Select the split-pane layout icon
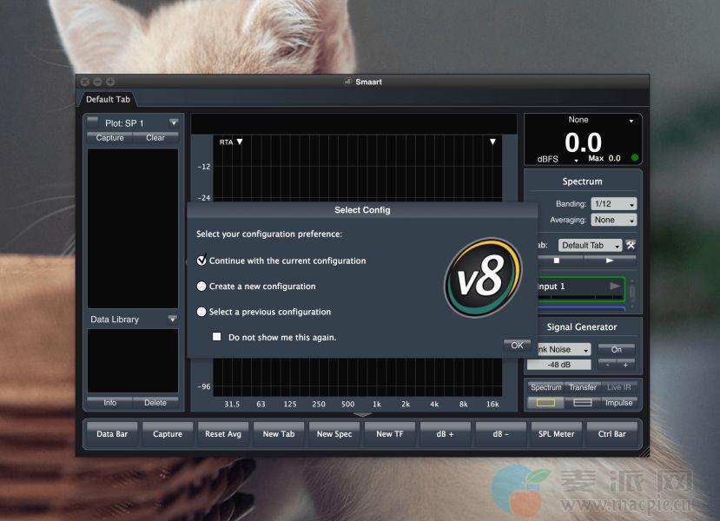Image resolution: width=720 pixels, height=521 pixels. point(583,402)
